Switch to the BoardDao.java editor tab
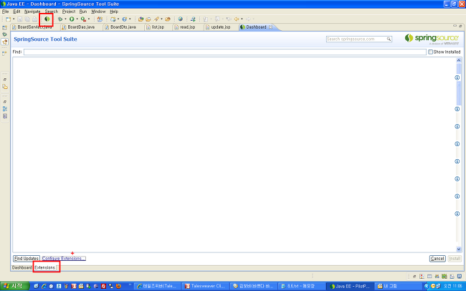The image size is (466, 291). pos(80,27)
